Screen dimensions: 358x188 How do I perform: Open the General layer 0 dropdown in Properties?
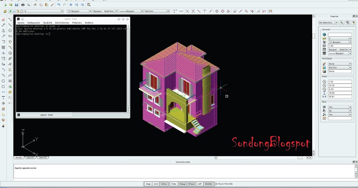340,38
